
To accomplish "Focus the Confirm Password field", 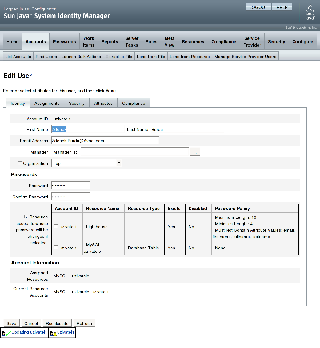I will point(71,197).
